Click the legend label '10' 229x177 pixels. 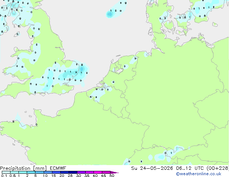45,176
